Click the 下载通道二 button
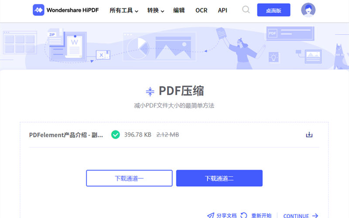The image size is (349, 218). point(219,178)
